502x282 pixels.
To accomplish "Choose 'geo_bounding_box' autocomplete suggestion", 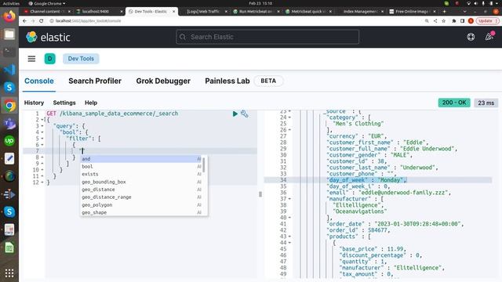I will coord(141,182).
